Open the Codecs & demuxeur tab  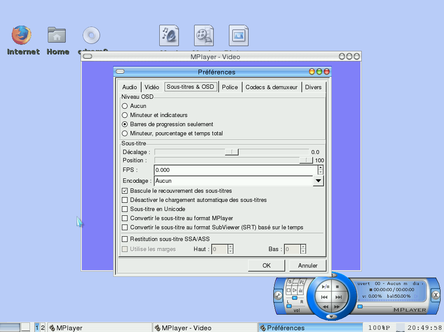(272, 87)
